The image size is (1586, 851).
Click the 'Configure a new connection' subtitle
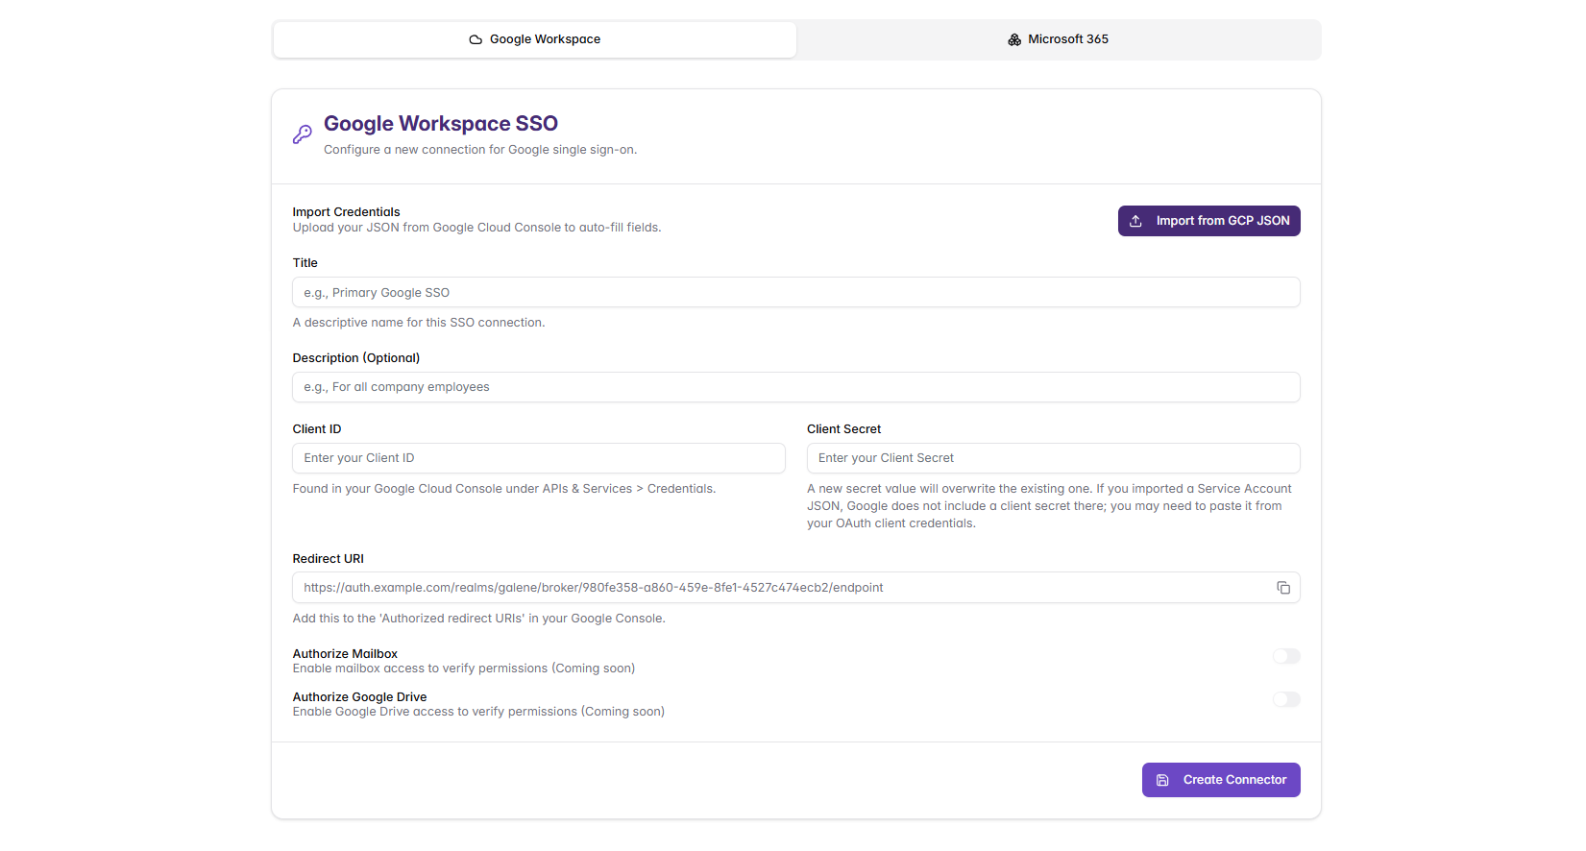coord(480,150)
